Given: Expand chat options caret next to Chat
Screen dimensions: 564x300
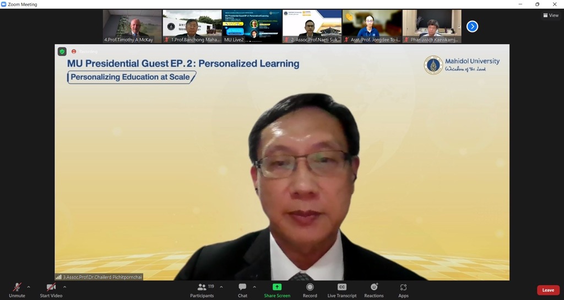Looking at the screenshot, I should [x=254, y=287].
